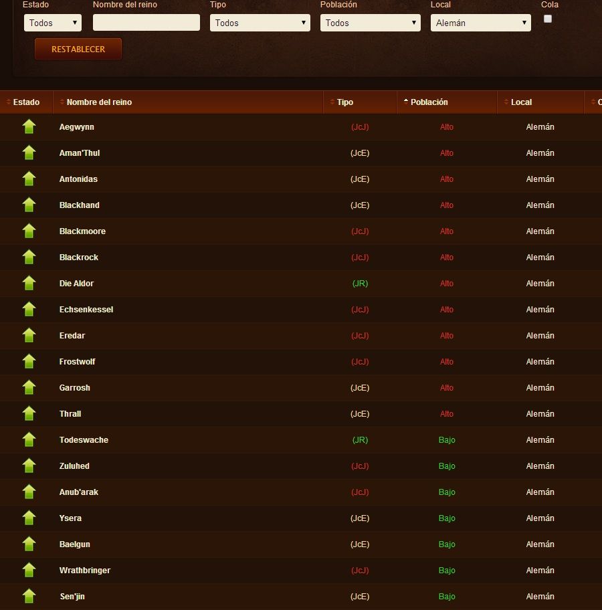Click the green status arrow for Blackhand

pos(29,205)
